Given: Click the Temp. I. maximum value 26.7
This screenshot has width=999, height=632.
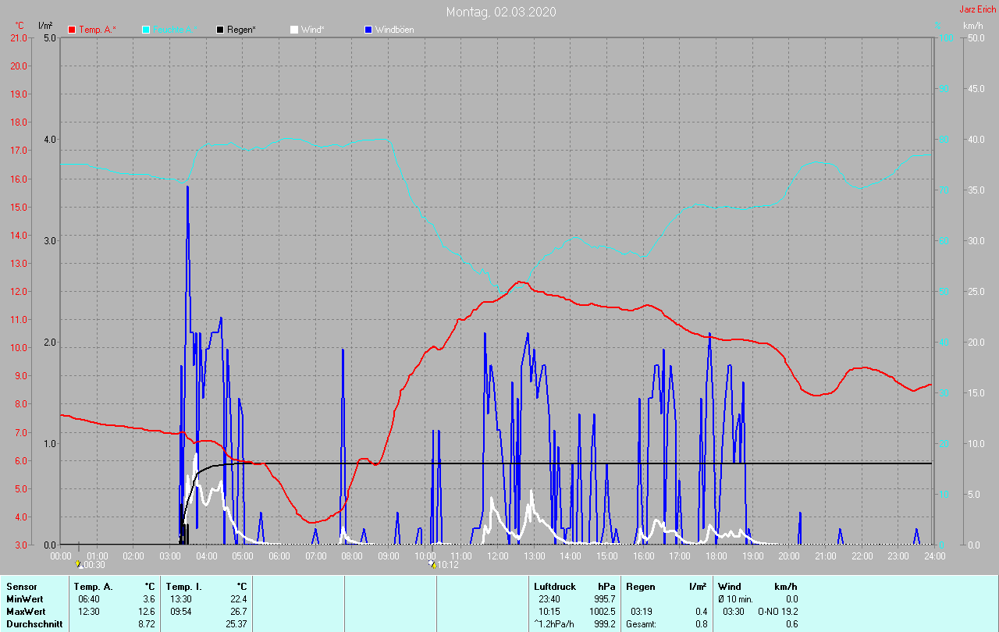Looking at the screenshot, I should click(238, 612).
